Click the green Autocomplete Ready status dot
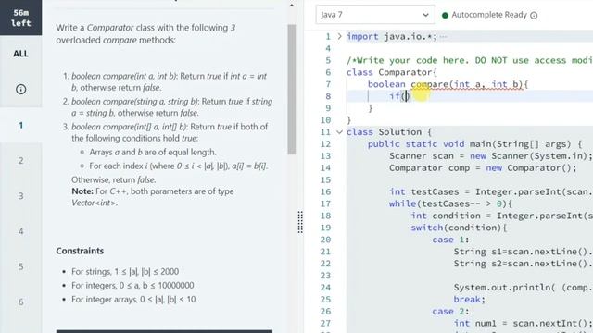 coord(445,15)
